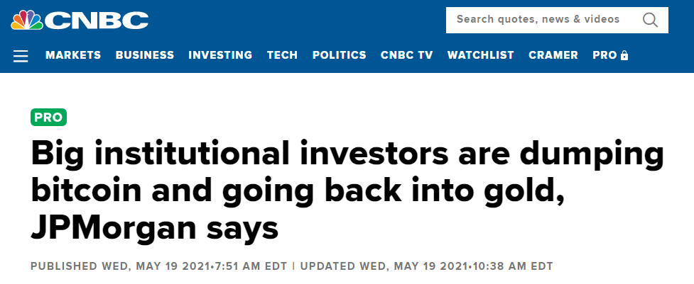694x284 pixels.
Task: Click the Published Wed, May 19 timestamp
Action: (x=159, y=266)
